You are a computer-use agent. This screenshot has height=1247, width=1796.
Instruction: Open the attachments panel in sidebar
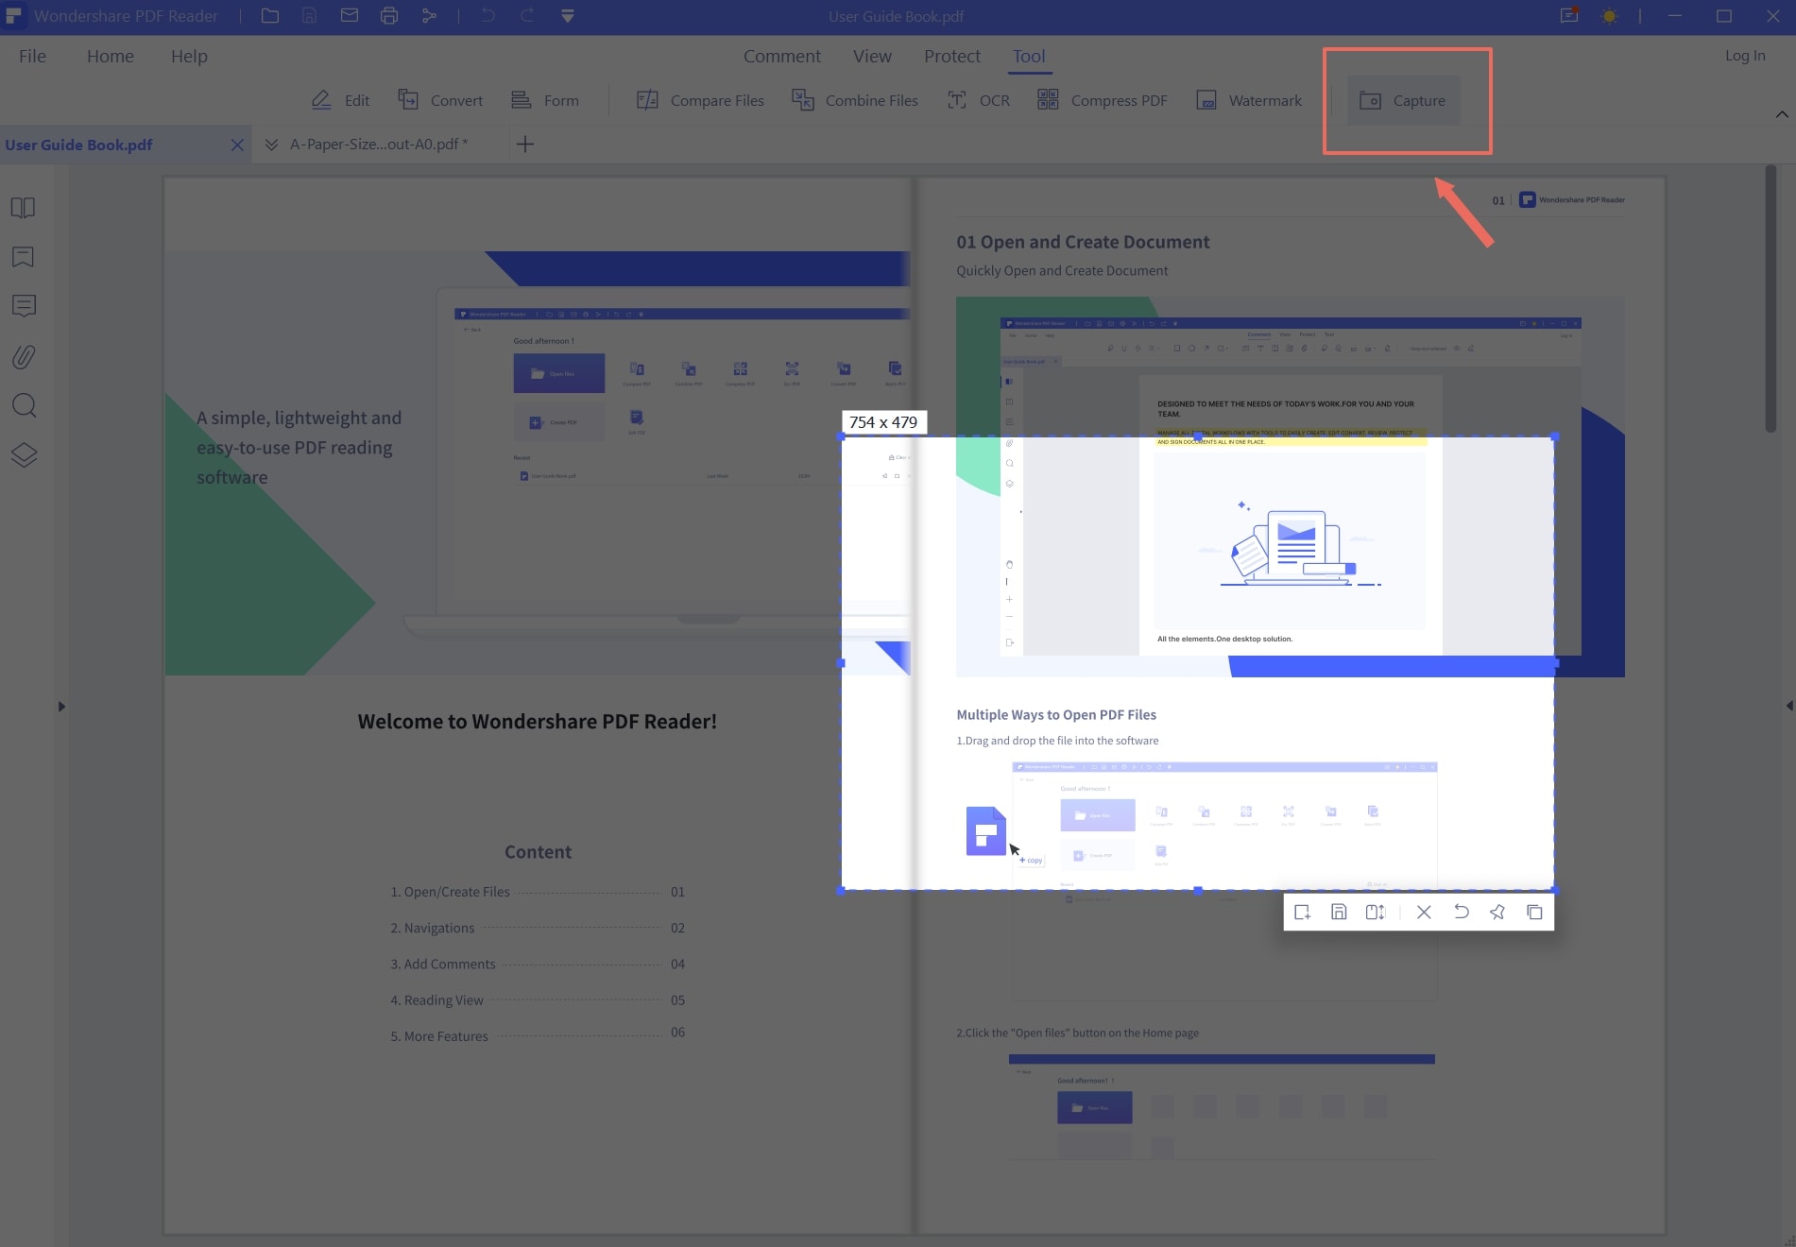coord(24,356)
